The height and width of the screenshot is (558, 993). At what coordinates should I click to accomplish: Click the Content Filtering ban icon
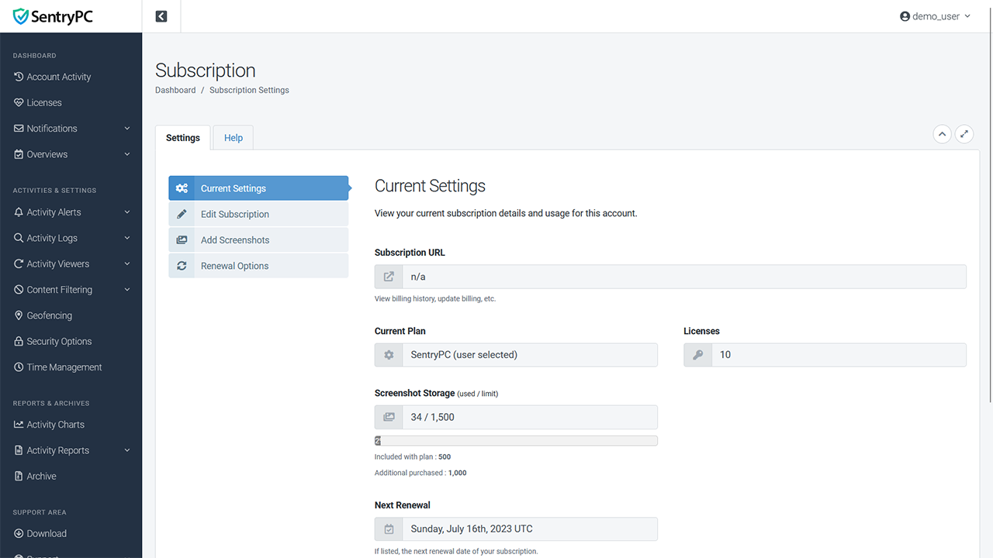pos(19,289)
